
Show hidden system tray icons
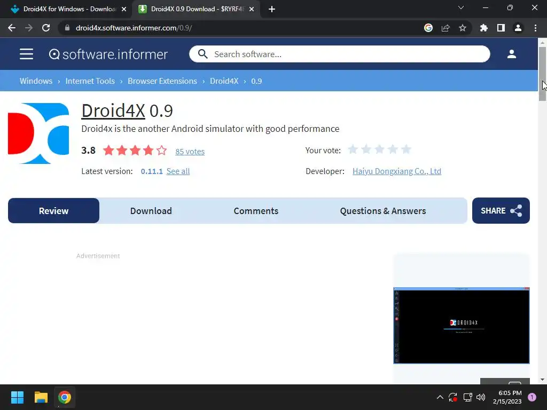pos(440,397)
